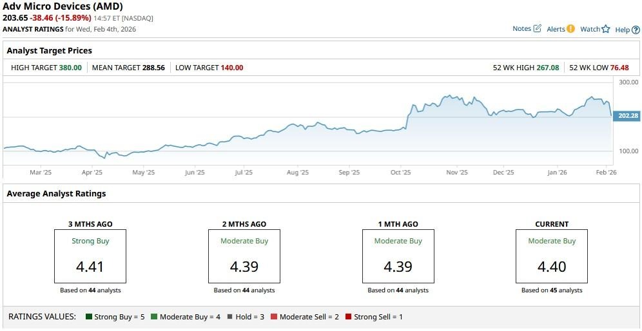Click the 4.40 current rating score
Screen dimensions: 642x331
pos(552,267)
